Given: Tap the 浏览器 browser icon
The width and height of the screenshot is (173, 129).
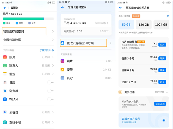Looking at the screenshot, I should (5, 91).
